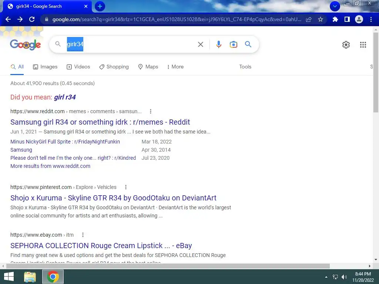Search by image with camera icon
379x284 pixels.
(x=234, y=44)
